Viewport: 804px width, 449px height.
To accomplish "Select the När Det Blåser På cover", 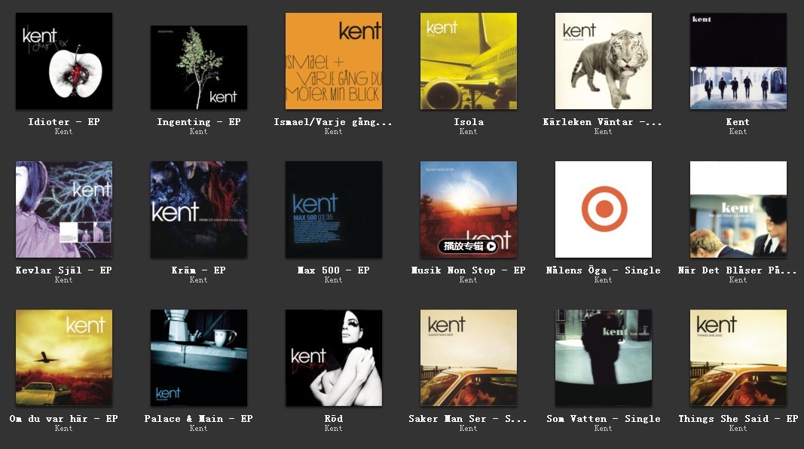I will pos(738,209).
